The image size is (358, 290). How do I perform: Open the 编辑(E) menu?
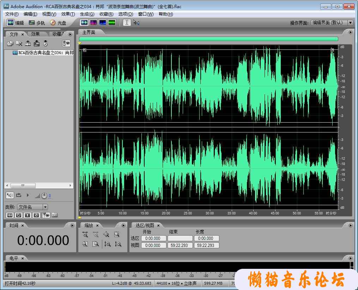pyautogui.click(x=30, y=14)
